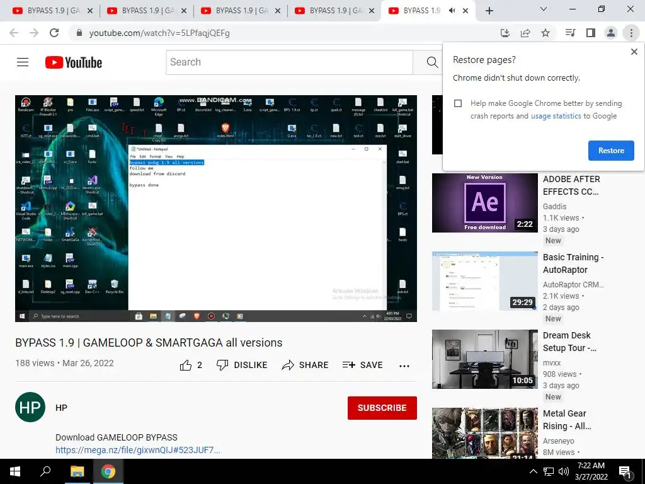Open more actions ellipsis below video
Screen dimensions: 645x484
[x=404, y=366]
